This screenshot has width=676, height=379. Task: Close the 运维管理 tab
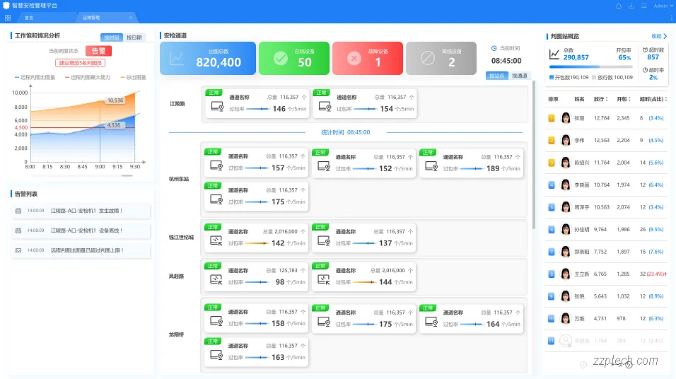[x=131, y=17]
